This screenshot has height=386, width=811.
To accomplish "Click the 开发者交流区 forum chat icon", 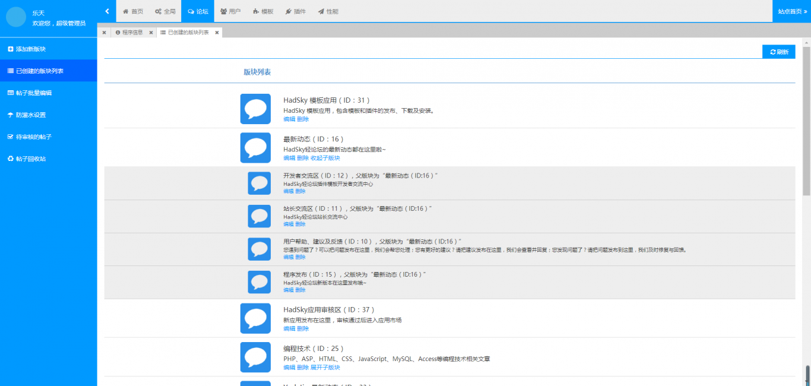I will point(259,183).
